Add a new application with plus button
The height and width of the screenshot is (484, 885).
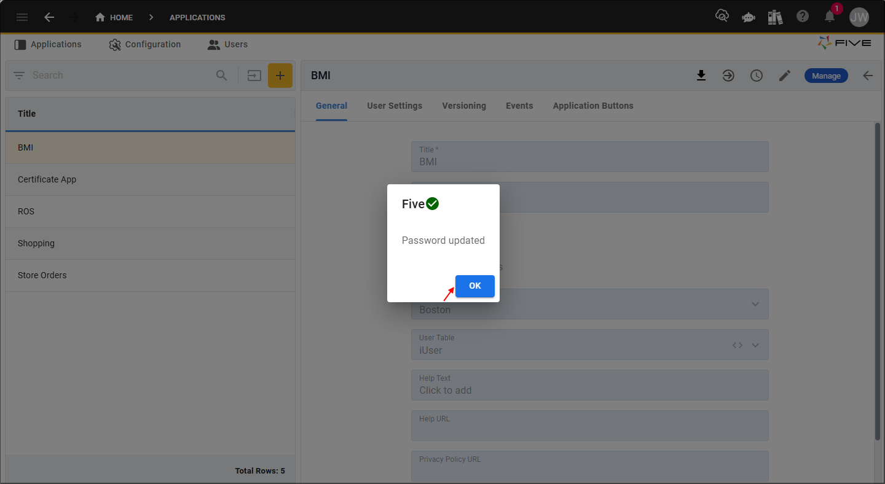coord(280,76)
